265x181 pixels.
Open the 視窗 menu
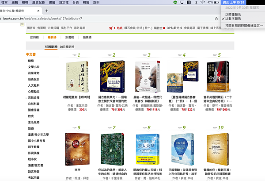tap(86, 2)
